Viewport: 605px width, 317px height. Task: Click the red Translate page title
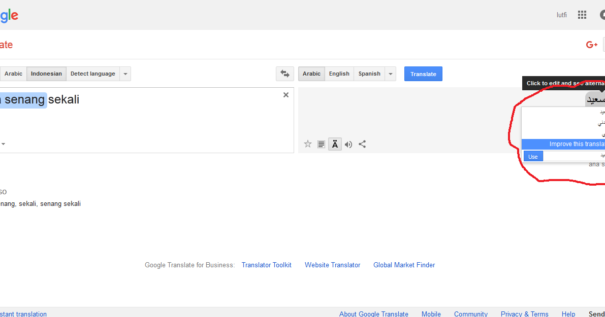coord(6,45)
